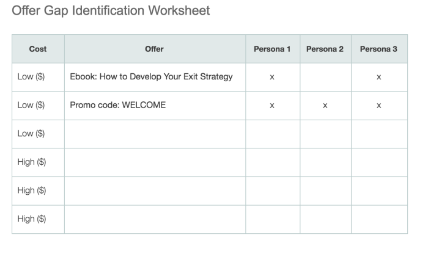Screen dimensions: 428x254
Task: Toggle Persona 2 x mark for Promo code row
Action: [x=325, y=106]
